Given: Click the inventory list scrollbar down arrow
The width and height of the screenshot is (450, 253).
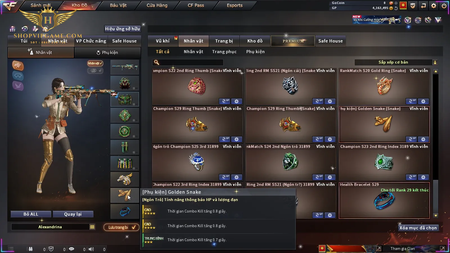Looking at the screenshot, I should pos(436,216).
